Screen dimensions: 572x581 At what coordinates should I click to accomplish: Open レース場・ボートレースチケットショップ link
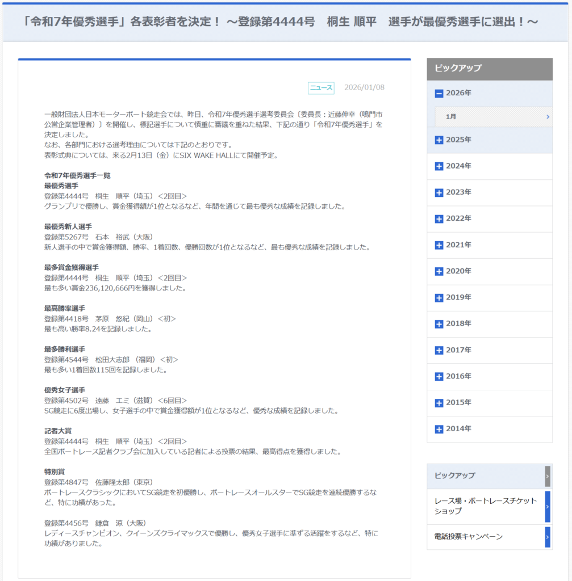[485, 506]
